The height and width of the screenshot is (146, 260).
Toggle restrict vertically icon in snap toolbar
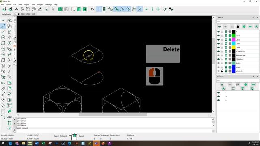(x=152, y=9)
